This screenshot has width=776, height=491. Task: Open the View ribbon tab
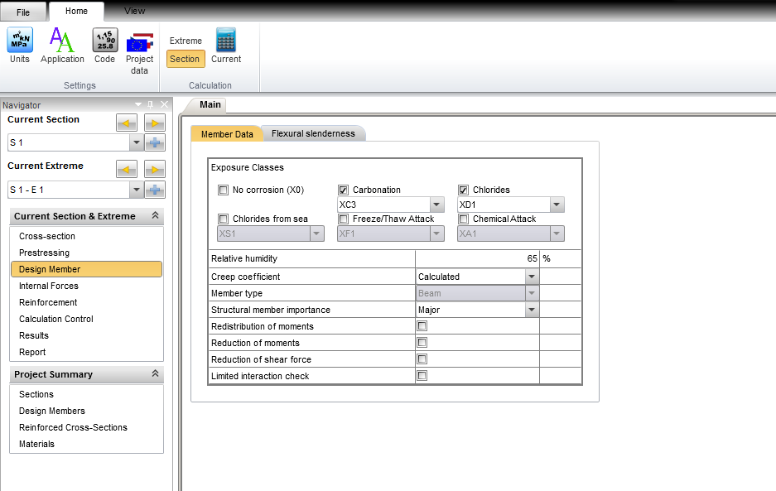134,11
